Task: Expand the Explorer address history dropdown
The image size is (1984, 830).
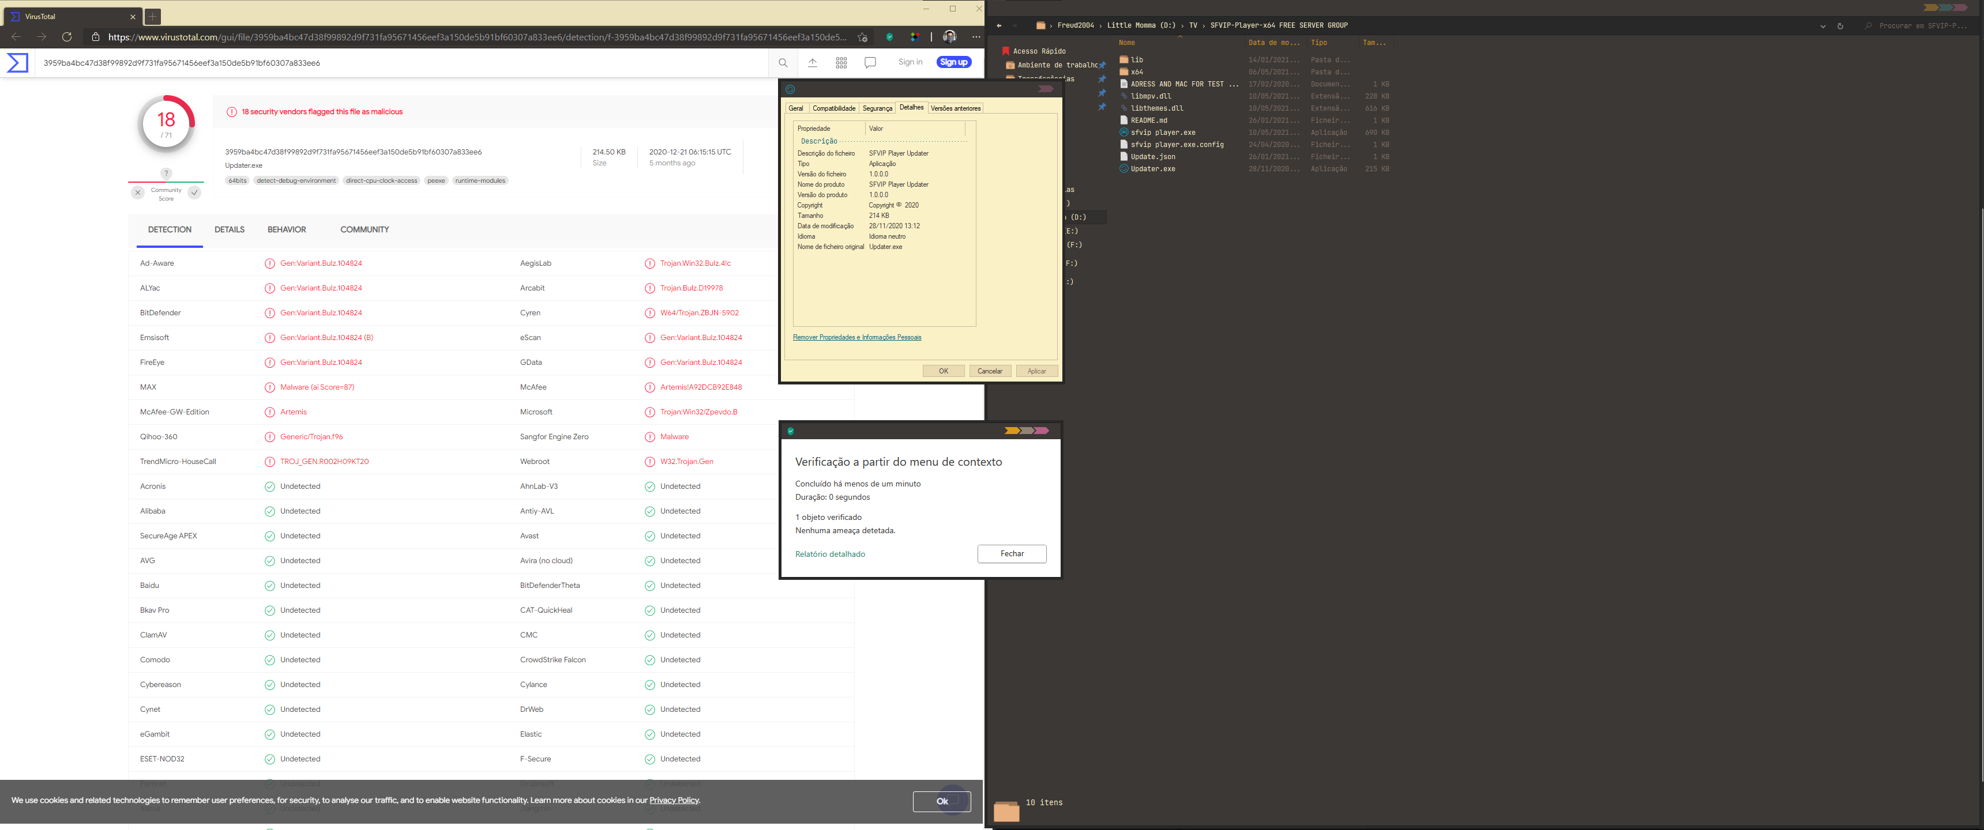Action: click(x=1823, y=26)
